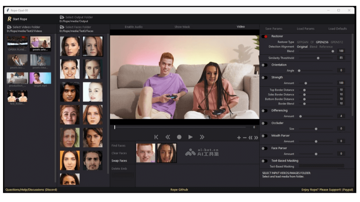Click the round record button icon
This screenshot has height=202, width=360.
click(179, 137)
